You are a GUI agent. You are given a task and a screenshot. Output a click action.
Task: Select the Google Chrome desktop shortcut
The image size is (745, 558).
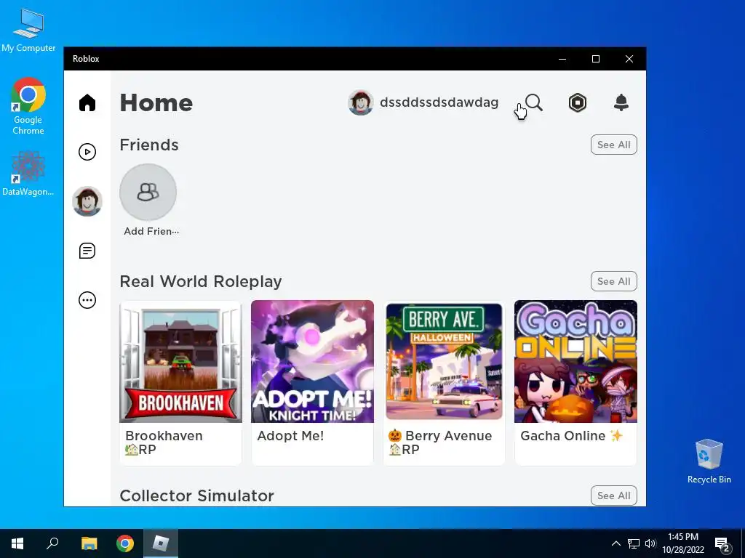tap(28, 106)
